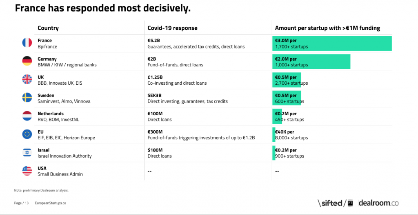Click the Page / 13 indicator
The width and height of the screenshot is (418, 215).
21,203
